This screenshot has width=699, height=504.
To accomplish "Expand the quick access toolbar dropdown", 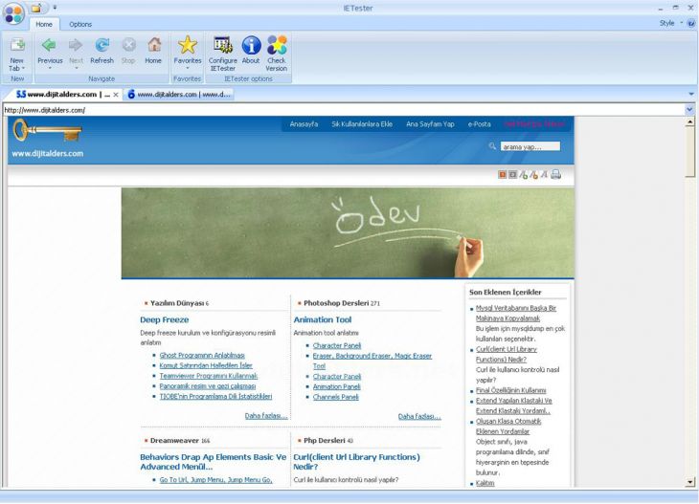I will (x=55, y=8).
